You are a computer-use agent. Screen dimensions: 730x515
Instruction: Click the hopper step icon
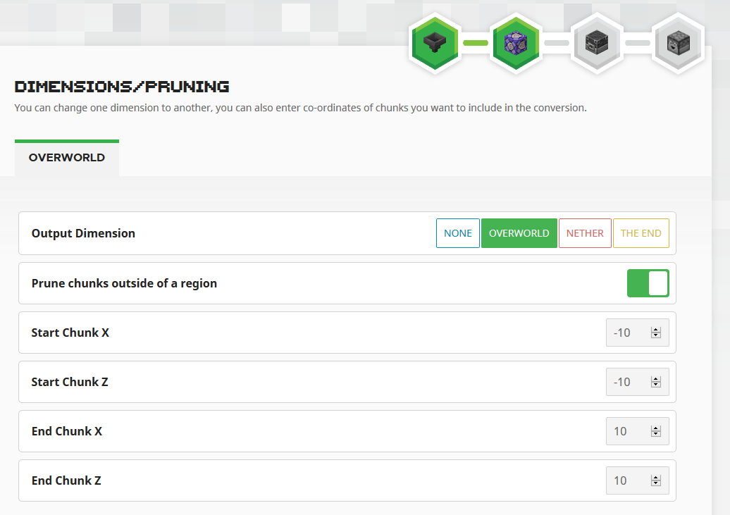(435, 43)
